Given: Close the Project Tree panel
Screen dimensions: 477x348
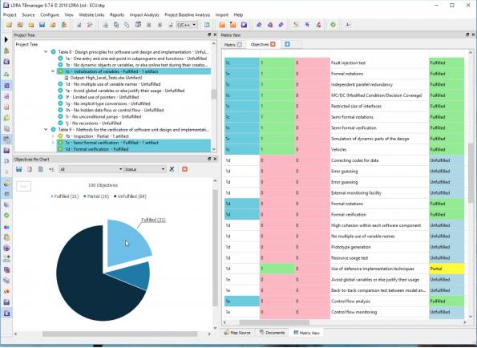Looking at the screenshot, I should pos(215,35).
